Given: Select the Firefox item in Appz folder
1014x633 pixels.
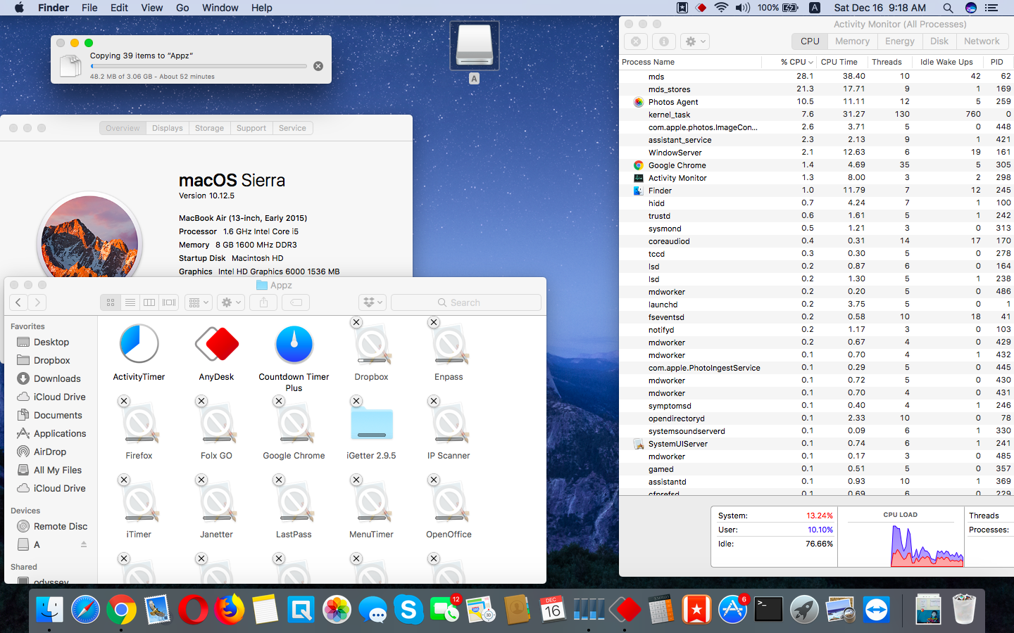Looking at the screenshot, I should 139,423.
